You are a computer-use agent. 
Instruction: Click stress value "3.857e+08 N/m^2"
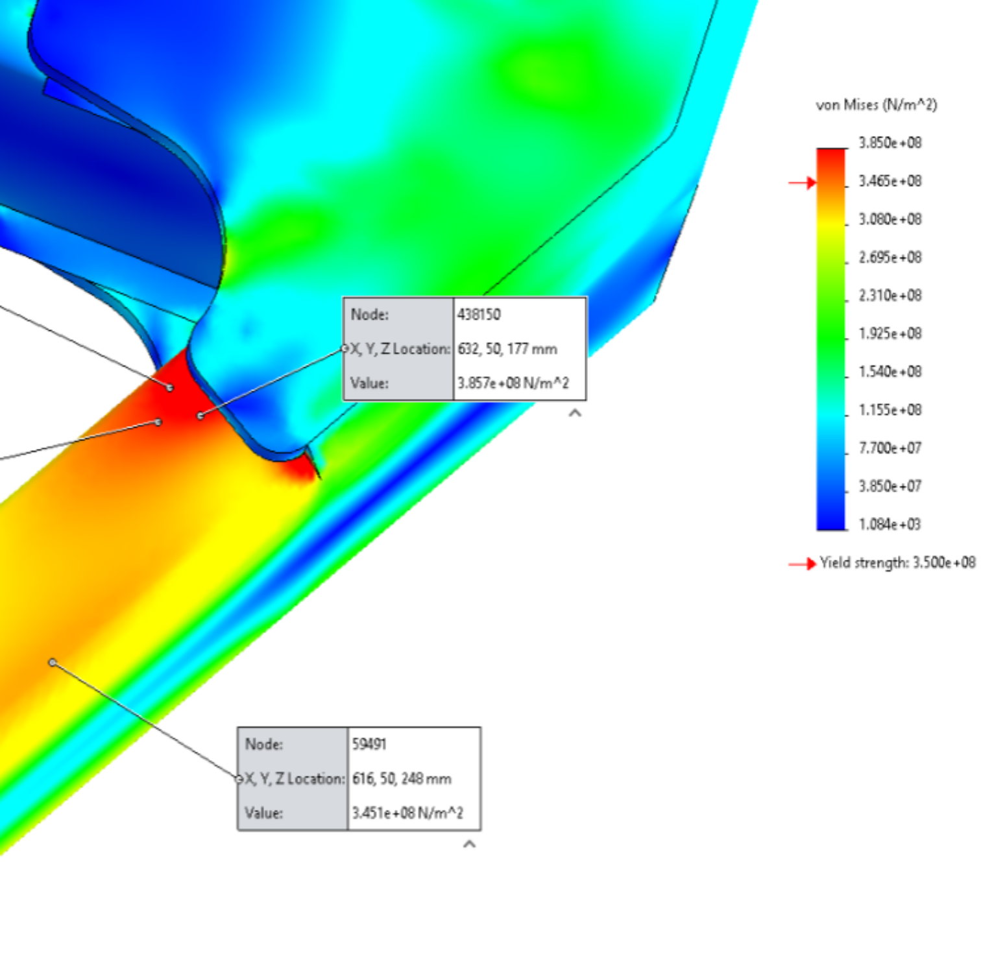coord(513,383)
